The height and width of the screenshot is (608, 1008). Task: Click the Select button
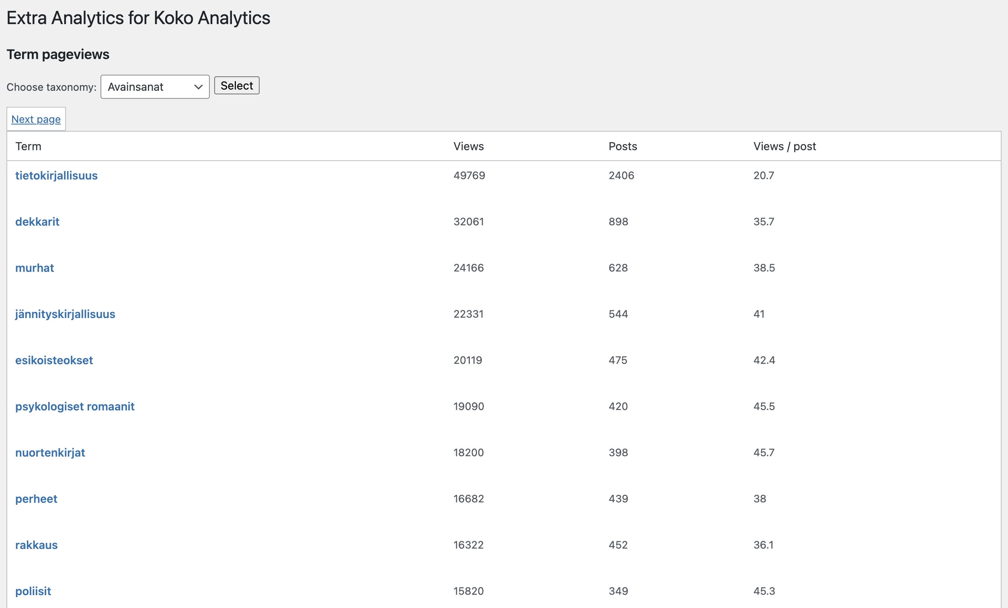237,86
